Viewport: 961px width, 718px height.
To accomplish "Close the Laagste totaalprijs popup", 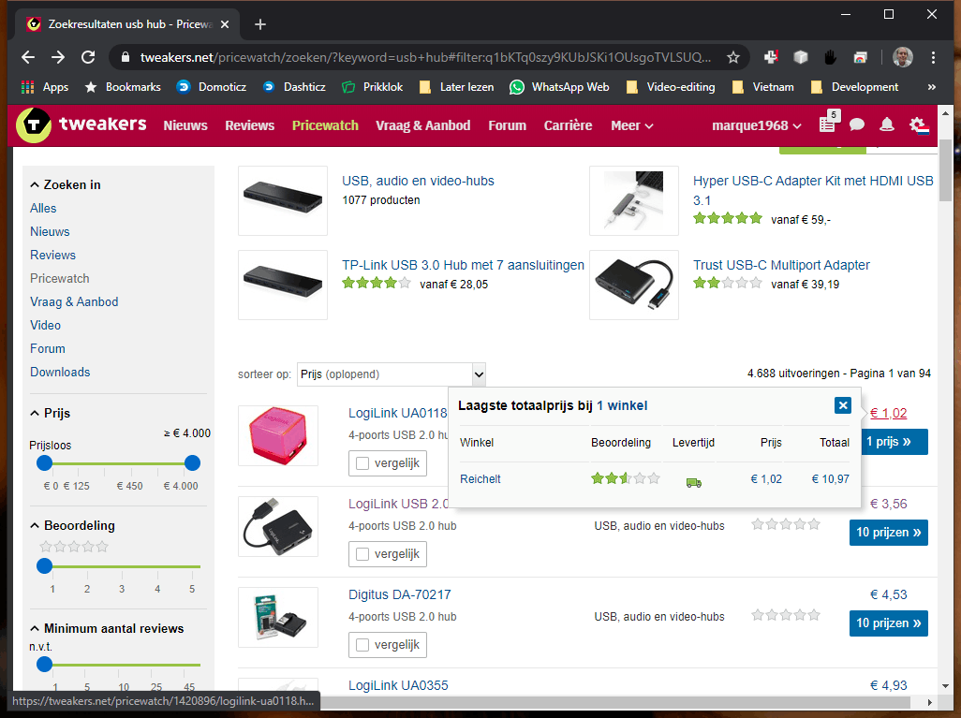I will point(843,405).
